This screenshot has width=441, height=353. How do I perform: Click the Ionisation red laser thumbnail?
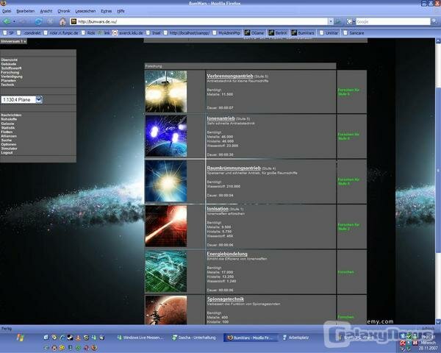click(166, 226)
